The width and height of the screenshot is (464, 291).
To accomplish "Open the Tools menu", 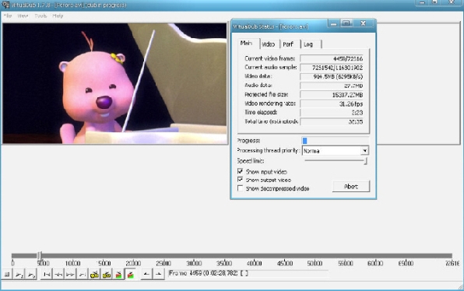I will click(x=40, y=16).
